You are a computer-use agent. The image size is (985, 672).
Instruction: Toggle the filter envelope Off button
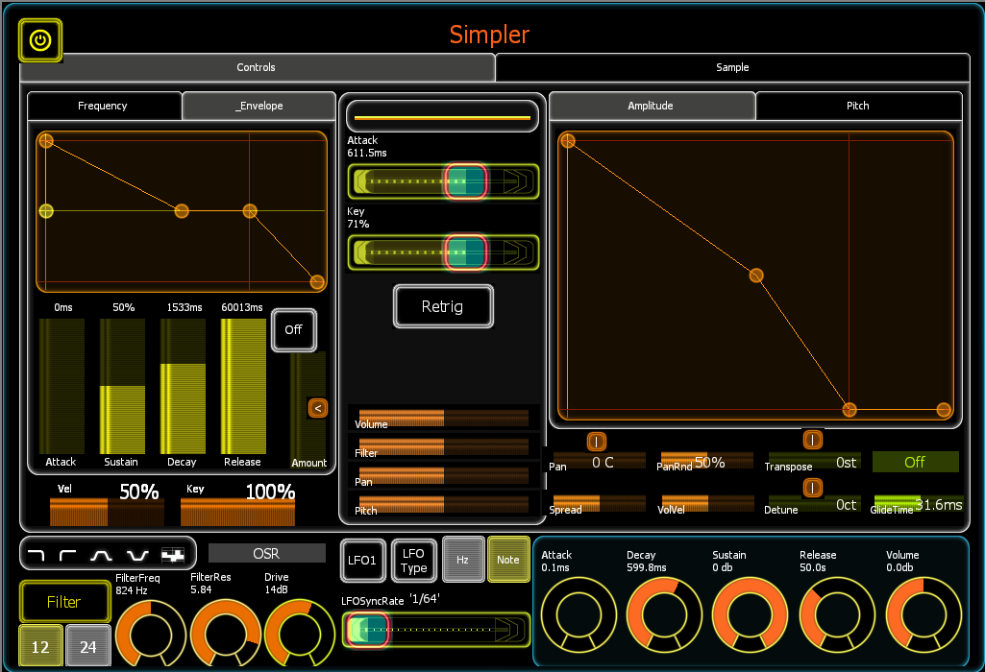294,330
